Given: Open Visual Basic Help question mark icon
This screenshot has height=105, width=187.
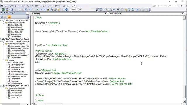Looking at the screenshot, I should (66, 10).
